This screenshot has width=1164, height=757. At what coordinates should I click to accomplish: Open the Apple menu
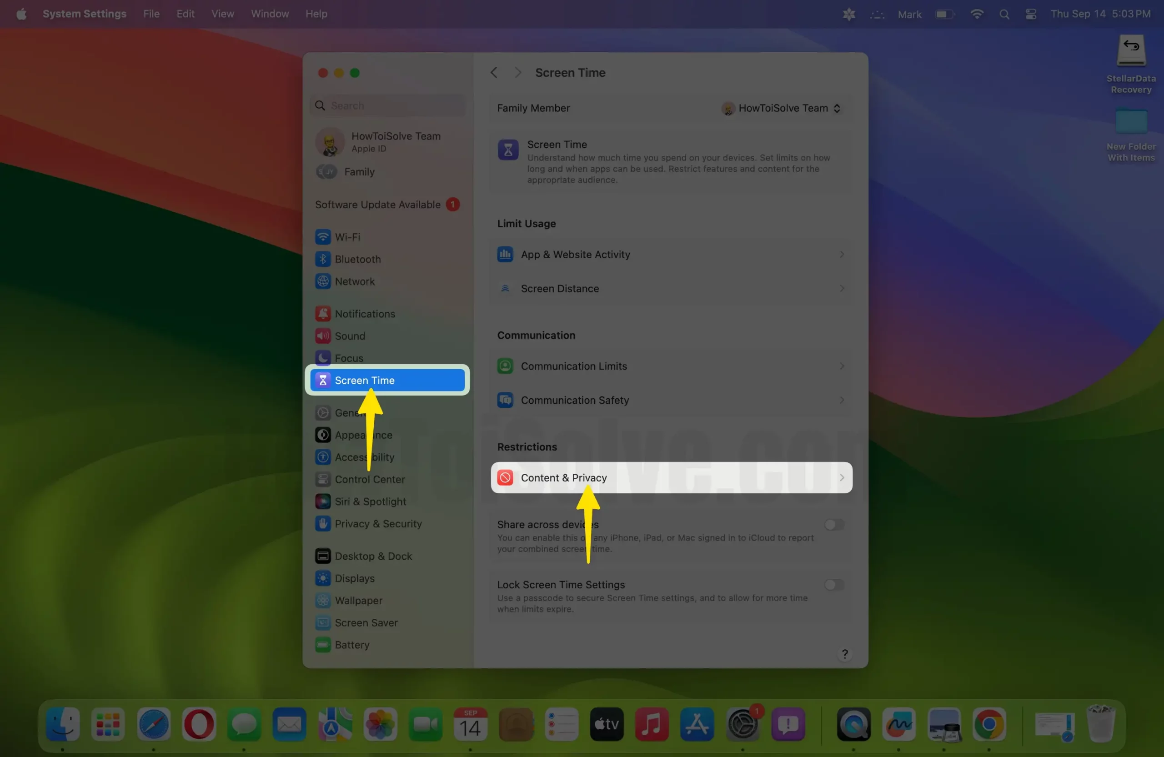(x=21, y=14)
